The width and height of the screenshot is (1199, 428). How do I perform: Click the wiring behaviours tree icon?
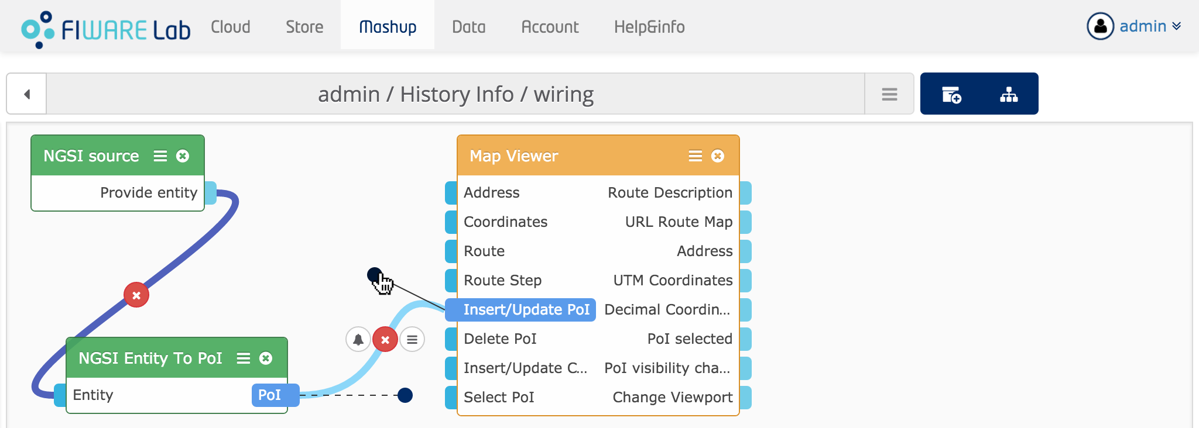tap(1009, 94)
